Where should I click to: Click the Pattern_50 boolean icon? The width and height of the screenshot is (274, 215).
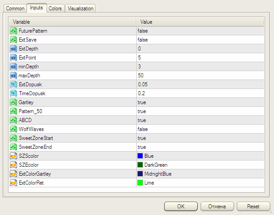tap(13, 111)
